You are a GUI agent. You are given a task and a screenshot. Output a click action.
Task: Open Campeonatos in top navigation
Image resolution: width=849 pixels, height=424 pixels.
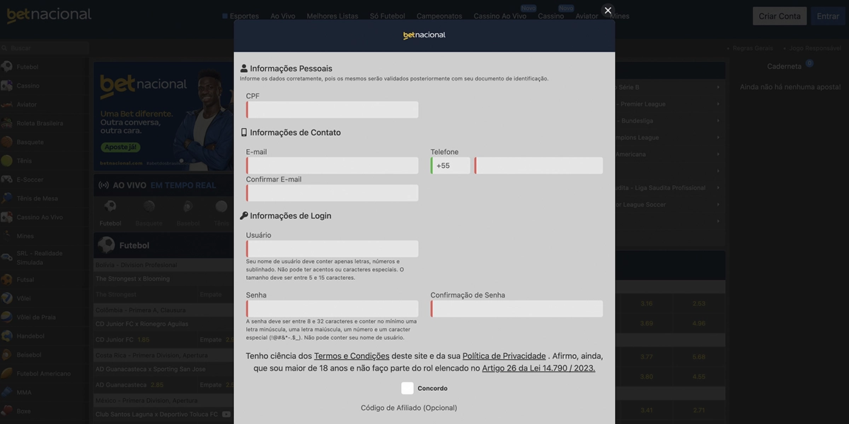click(x=439, y=16)
